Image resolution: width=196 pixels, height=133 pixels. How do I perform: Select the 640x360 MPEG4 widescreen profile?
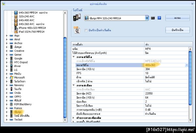coord(33,13)
